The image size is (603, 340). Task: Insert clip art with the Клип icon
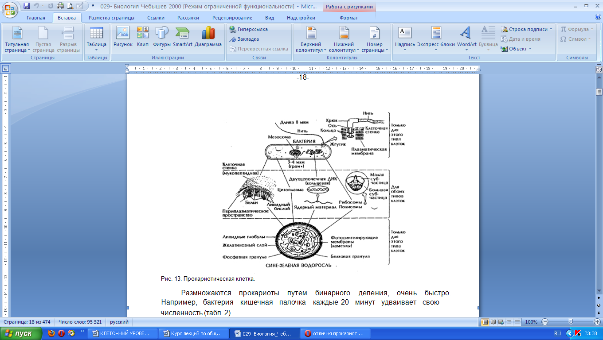143,37
